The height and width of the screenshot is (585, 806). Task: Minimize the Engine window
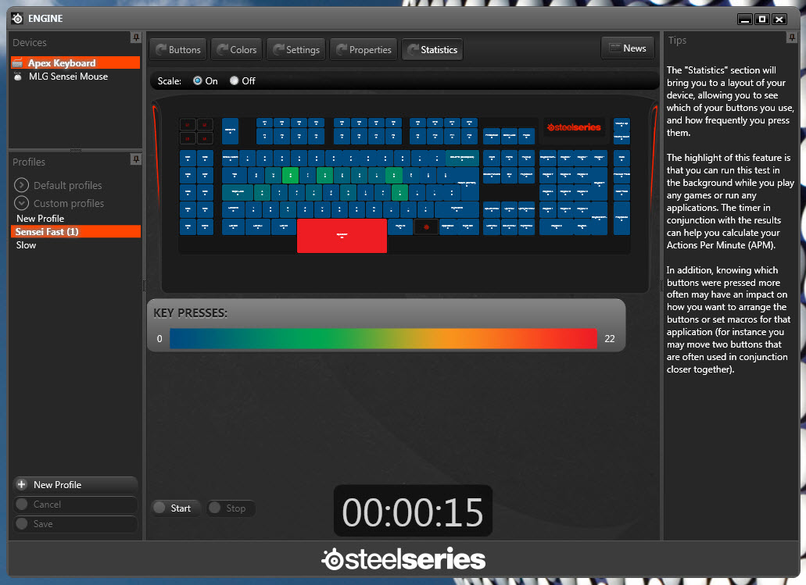point(745,20)
